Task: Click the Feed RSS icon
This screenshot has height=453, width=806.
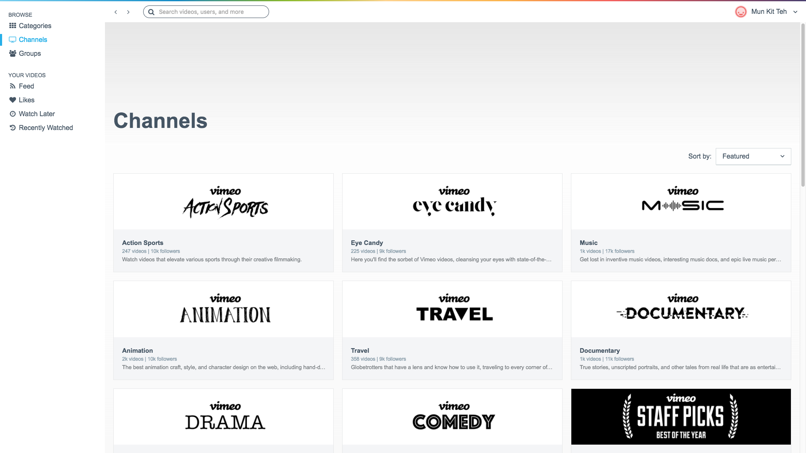Action: [x=13, y=86]
